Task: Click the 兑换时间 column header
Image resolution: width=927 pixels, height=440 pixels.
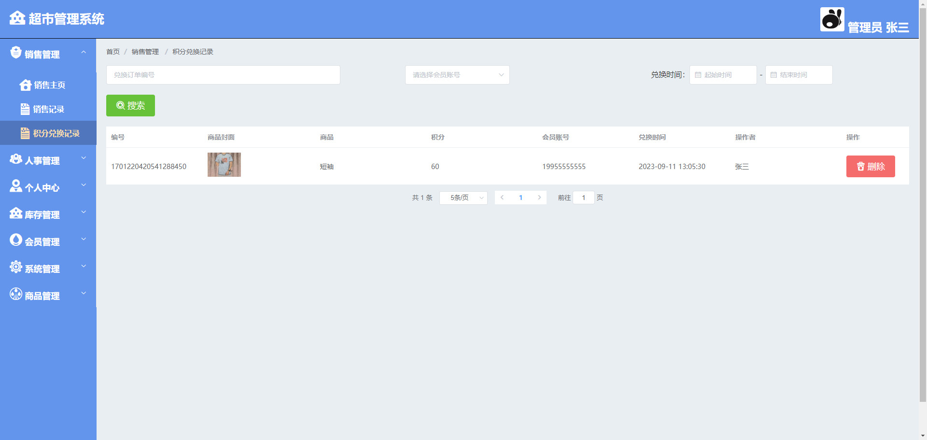Action: (652, 137)
